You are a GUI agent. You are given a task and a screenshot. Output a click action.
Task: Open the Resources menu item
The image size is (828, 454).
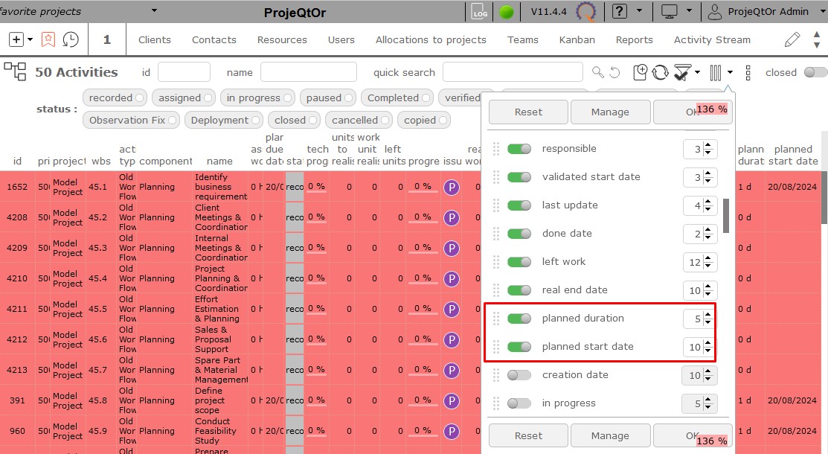[x=282, y=39]
